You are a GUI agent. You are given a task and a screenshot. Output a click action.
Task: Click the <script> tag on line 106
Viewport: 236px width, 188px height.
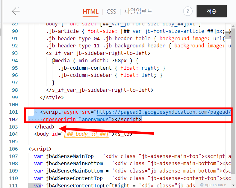coord(40,149)
